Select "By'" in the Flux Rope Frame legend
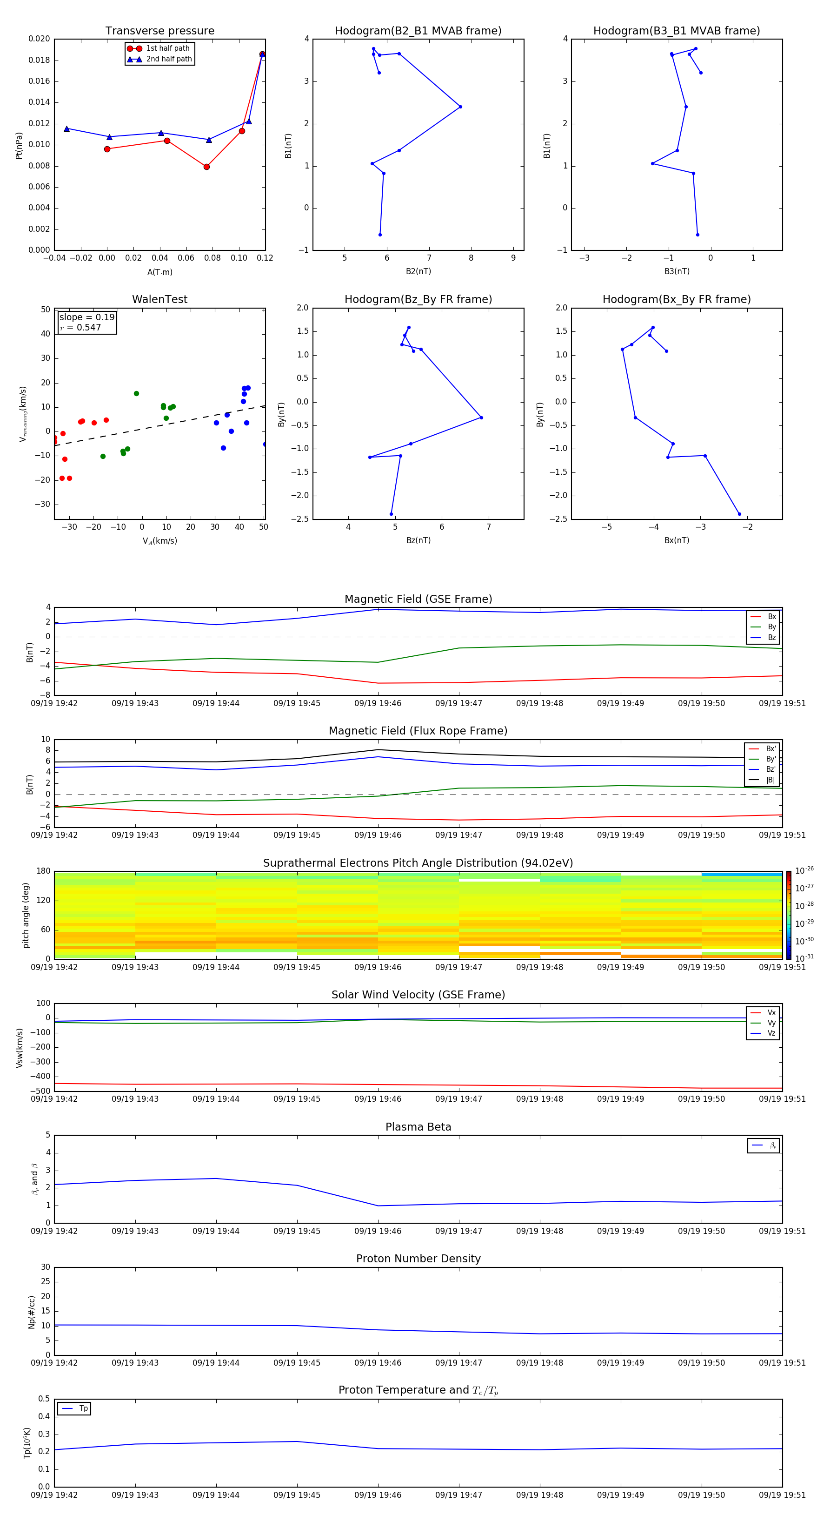The image size is (837, 1536). [763, 759]
